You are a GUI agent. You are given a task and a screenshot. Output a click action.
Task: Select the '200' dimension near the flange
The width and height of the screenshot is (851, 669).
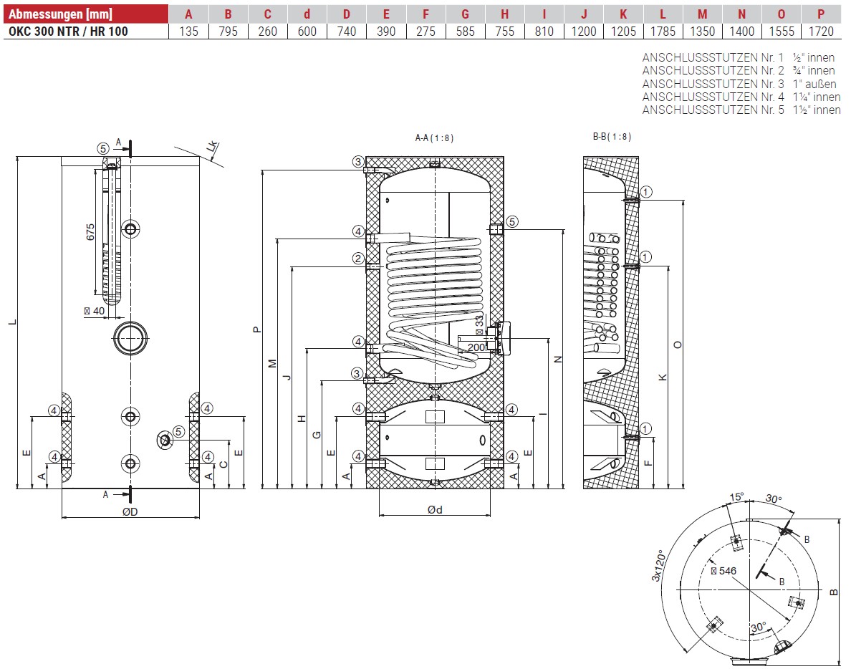(476, 347)
